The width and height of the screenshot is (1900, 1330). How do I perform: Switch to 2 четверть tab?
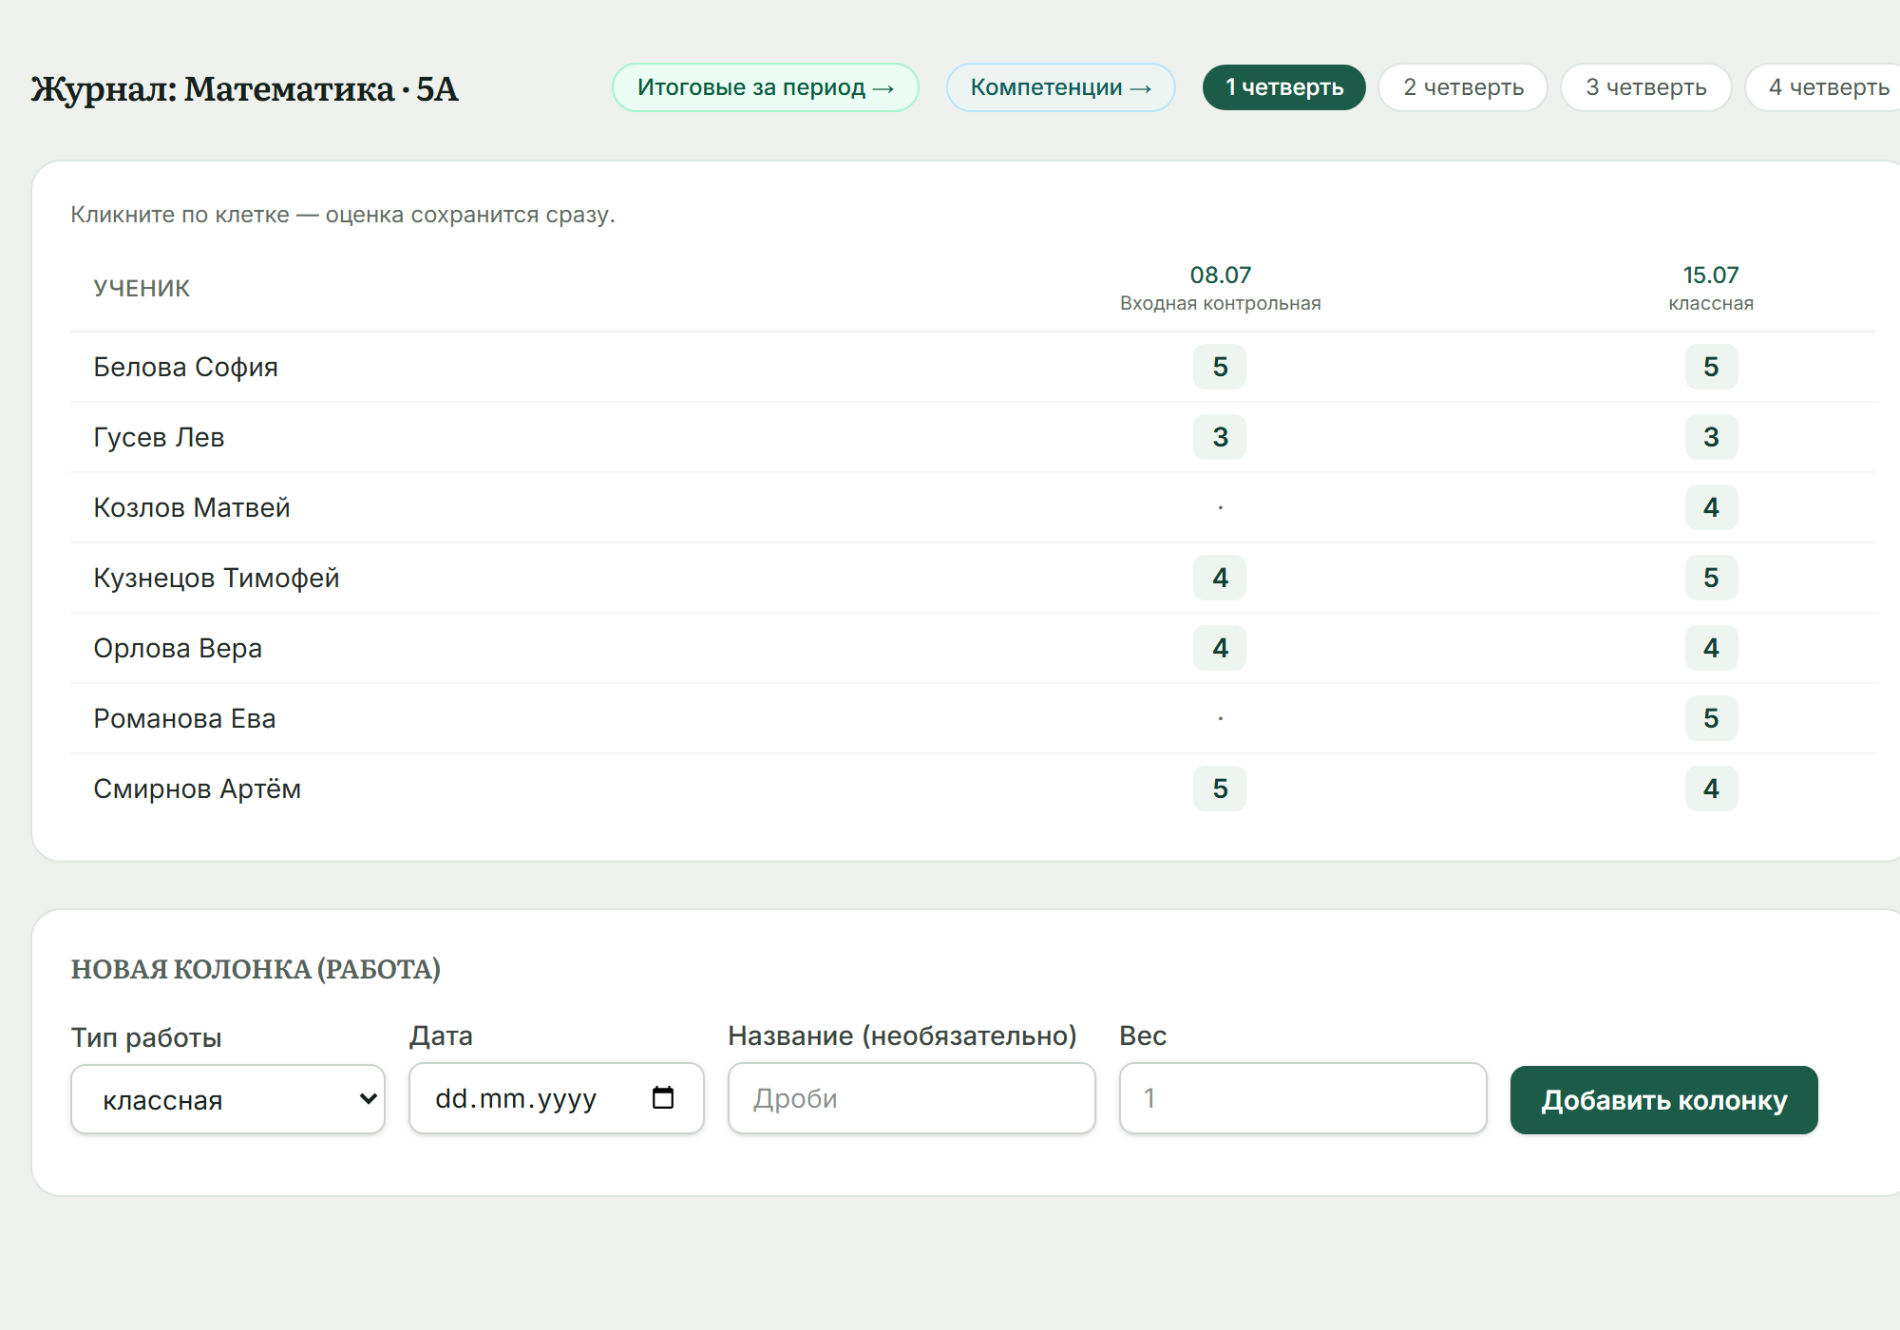[1463, 87]
